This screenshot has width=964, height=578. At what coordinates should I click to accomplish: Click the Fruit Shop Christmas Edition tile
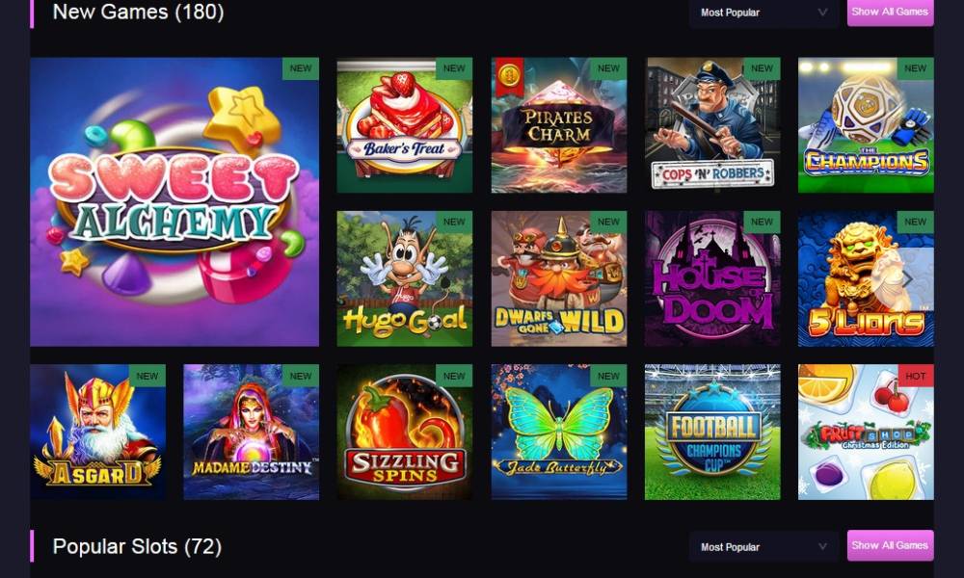pyautogui.click(x=866, y=433)
